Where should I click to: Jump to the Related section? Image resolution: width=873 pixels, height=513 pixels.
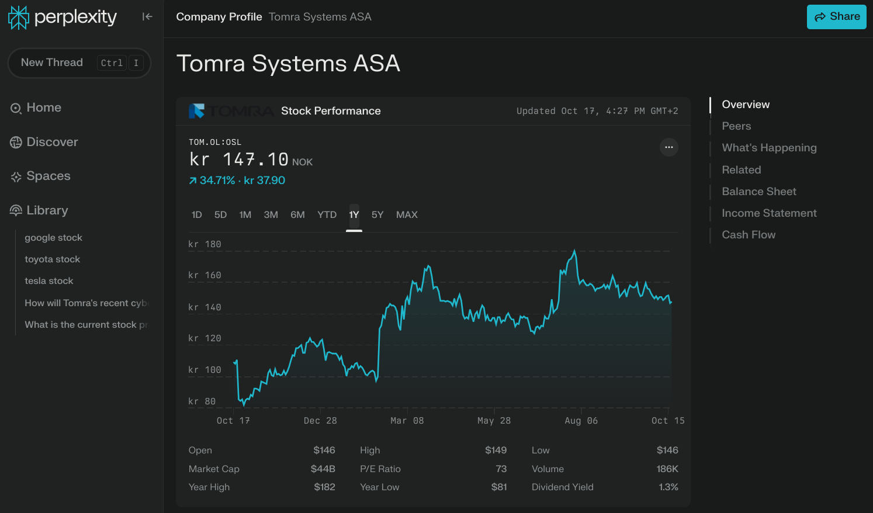click(741, 170)
